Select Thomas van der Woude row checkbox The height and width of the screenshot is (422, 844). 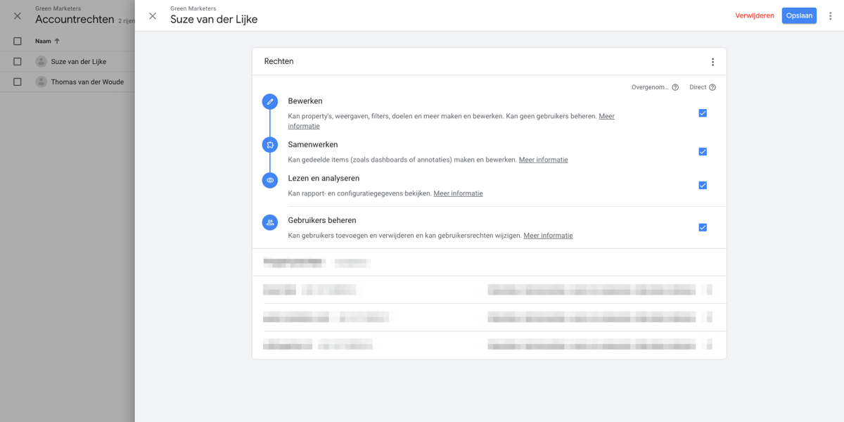pos(18,82)
